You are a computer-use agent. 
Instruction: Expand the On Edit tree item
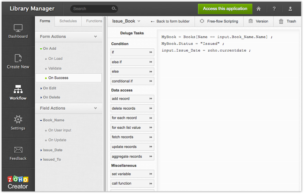49,88
